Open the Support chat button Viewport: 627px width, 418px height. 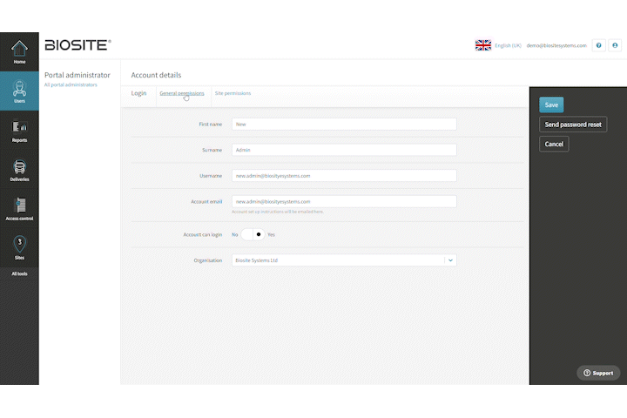[x=598, y=373]
